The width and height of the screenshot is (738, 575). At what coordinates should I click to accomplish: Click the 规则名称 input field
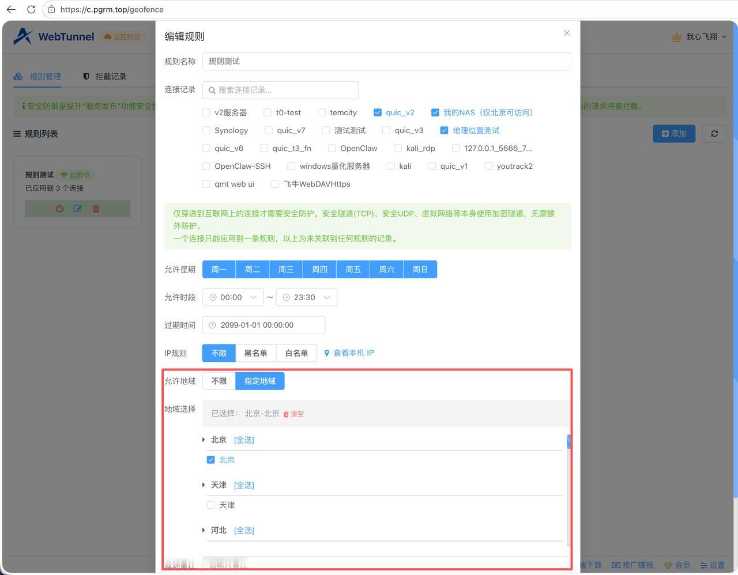[x=386, y=61]
